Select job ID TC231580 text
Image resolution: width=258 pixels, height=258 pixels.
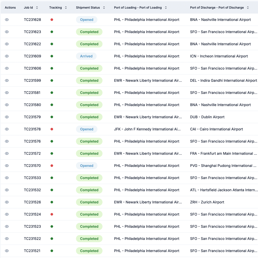coord(33,105)
